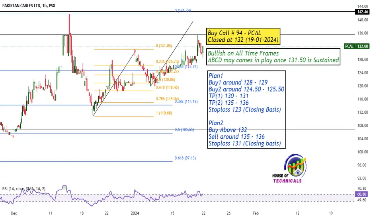
Task: Click the TP(2) 135 - 136 line
Action: tap(228, 103)
